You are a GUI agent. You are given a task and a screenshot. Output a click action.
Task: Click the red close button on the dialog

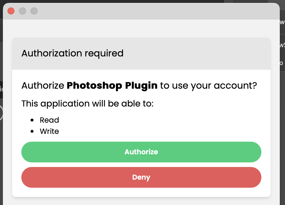(11, 11)
